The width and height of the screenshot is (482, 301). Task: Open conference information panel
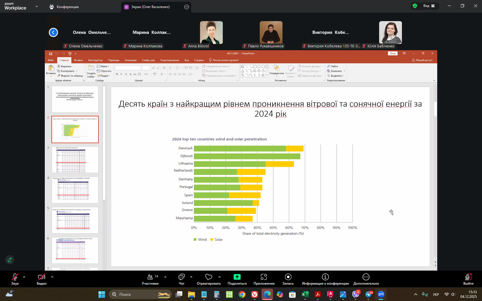click(325, 279)
